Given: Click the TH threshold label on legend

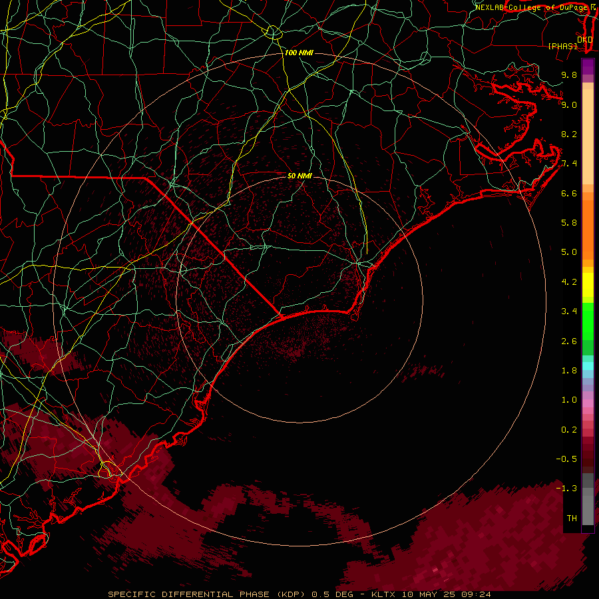Looking at the screenshot, I should [572, 518].
